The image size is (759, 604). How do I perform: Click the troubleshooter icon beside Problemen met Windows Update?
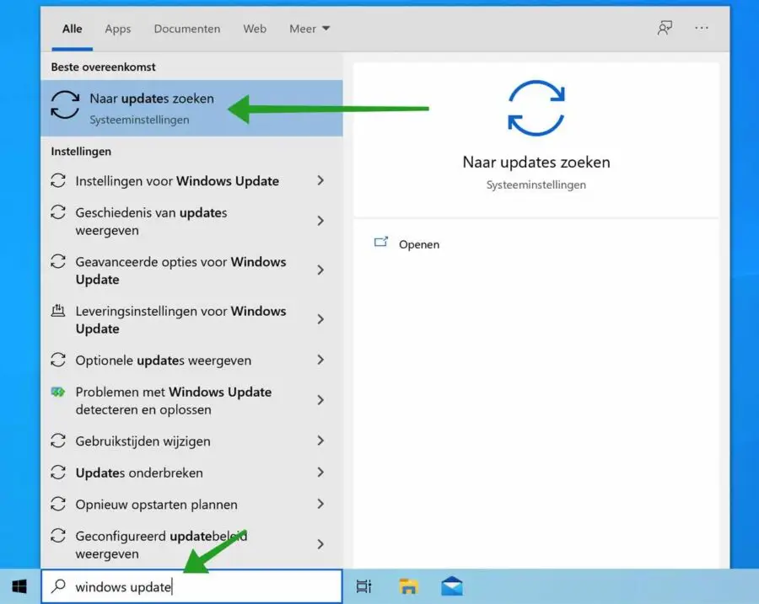tap(58, 392)
